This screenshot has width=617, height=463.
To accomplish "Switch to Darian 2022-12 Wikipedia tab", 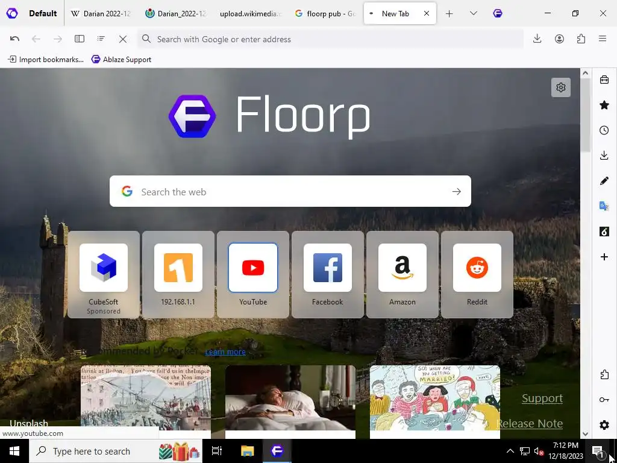I will click(101, 13).
